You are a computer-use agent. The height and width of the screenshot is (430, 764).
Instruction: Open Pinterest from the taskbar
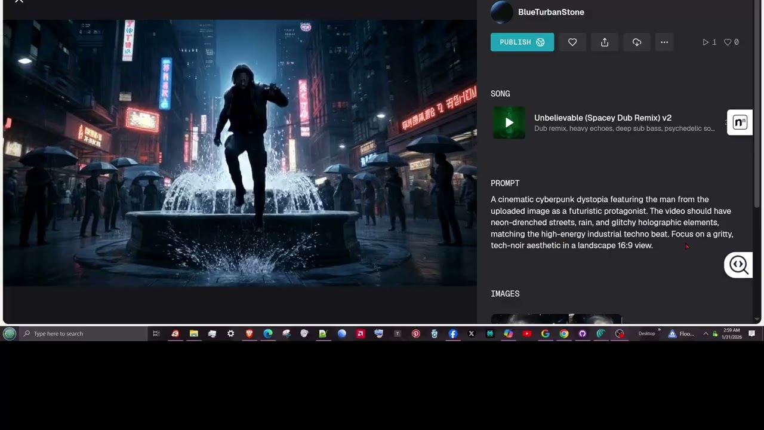click(x=416, y=334)
